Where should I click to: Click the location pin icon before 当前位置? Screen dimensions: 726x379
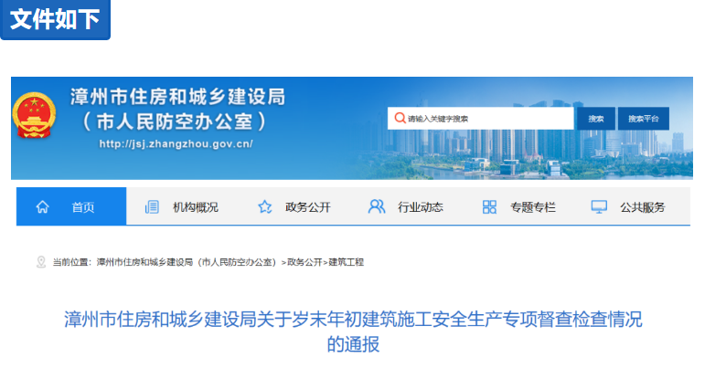[40, 262]
